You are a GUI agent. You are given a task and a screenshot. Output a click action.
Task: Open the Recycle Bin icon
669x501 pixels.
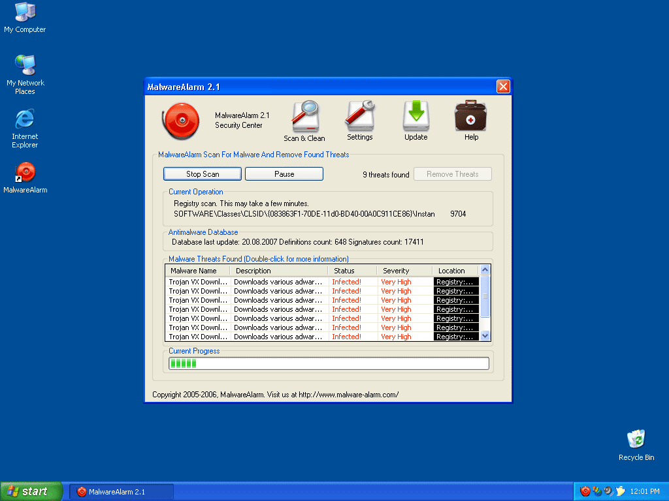(x=636, y=439)
